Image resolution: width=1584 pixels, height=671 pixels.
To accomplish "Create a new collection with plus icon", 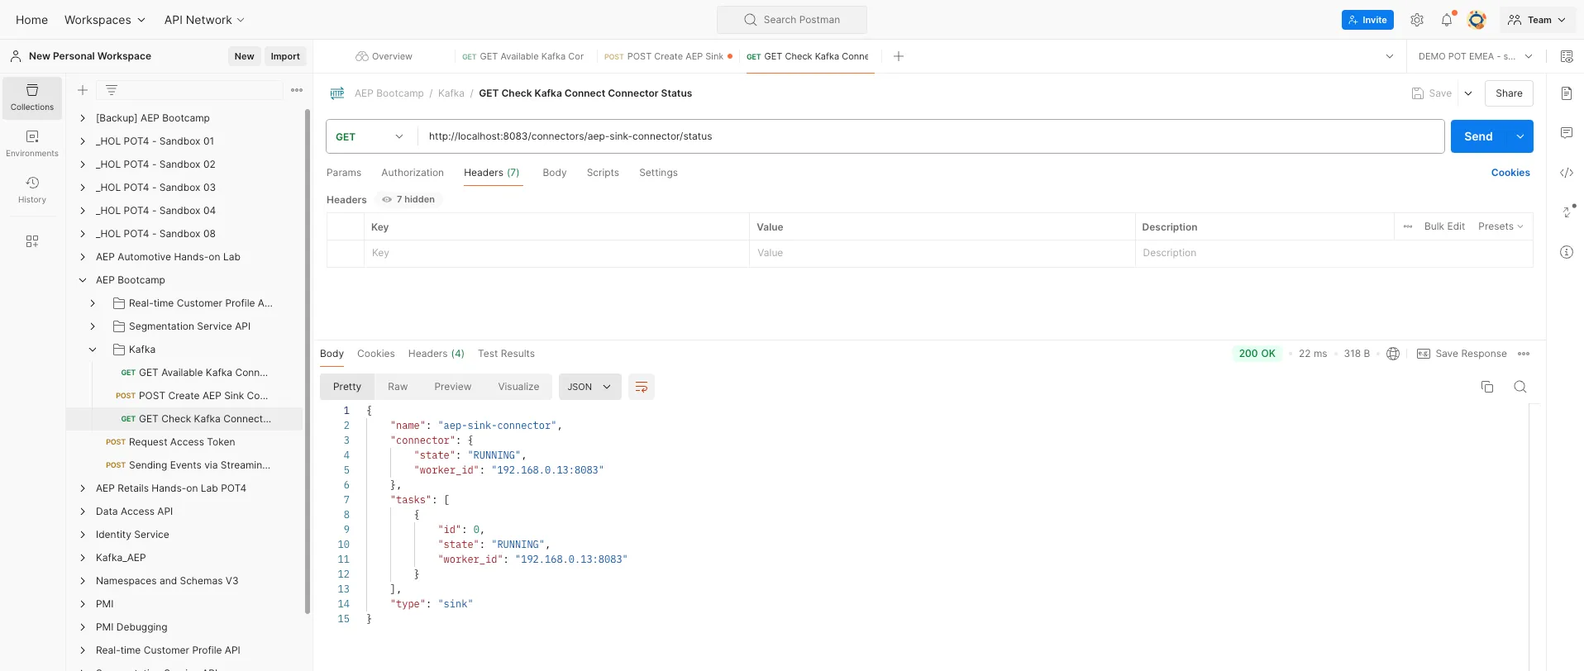I will 83,90.
